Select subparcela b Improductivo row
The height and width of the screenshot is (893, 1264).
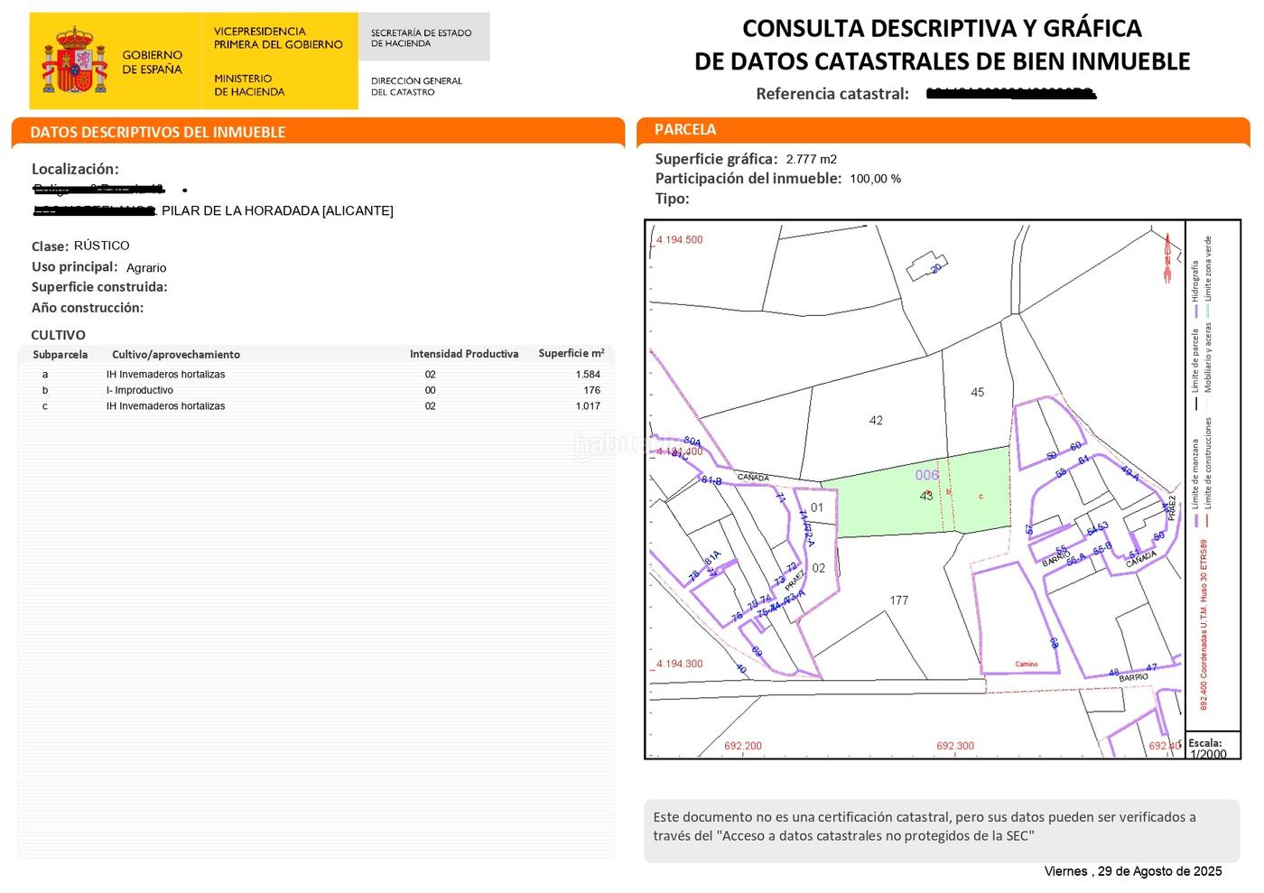tap(316, 390)
